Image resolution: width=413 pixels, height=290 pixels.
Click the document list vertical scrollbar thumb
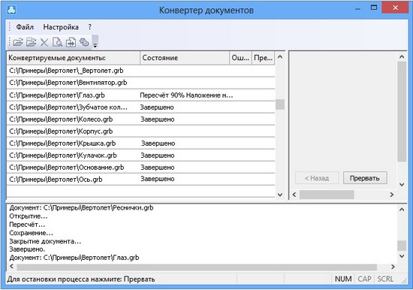tap(280, 104)
